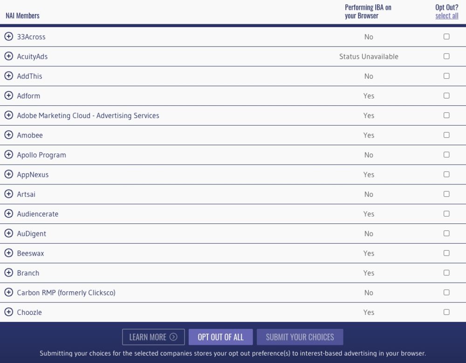The image size is (466, 363).
Task: Submit your choices
Action: click(300, 337)
